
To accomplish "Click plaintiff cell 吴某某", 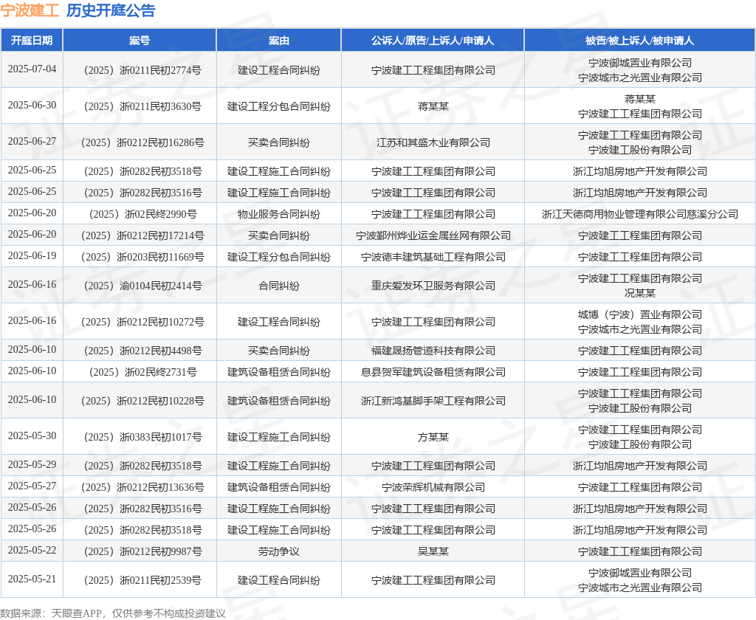I will point(433,551).
